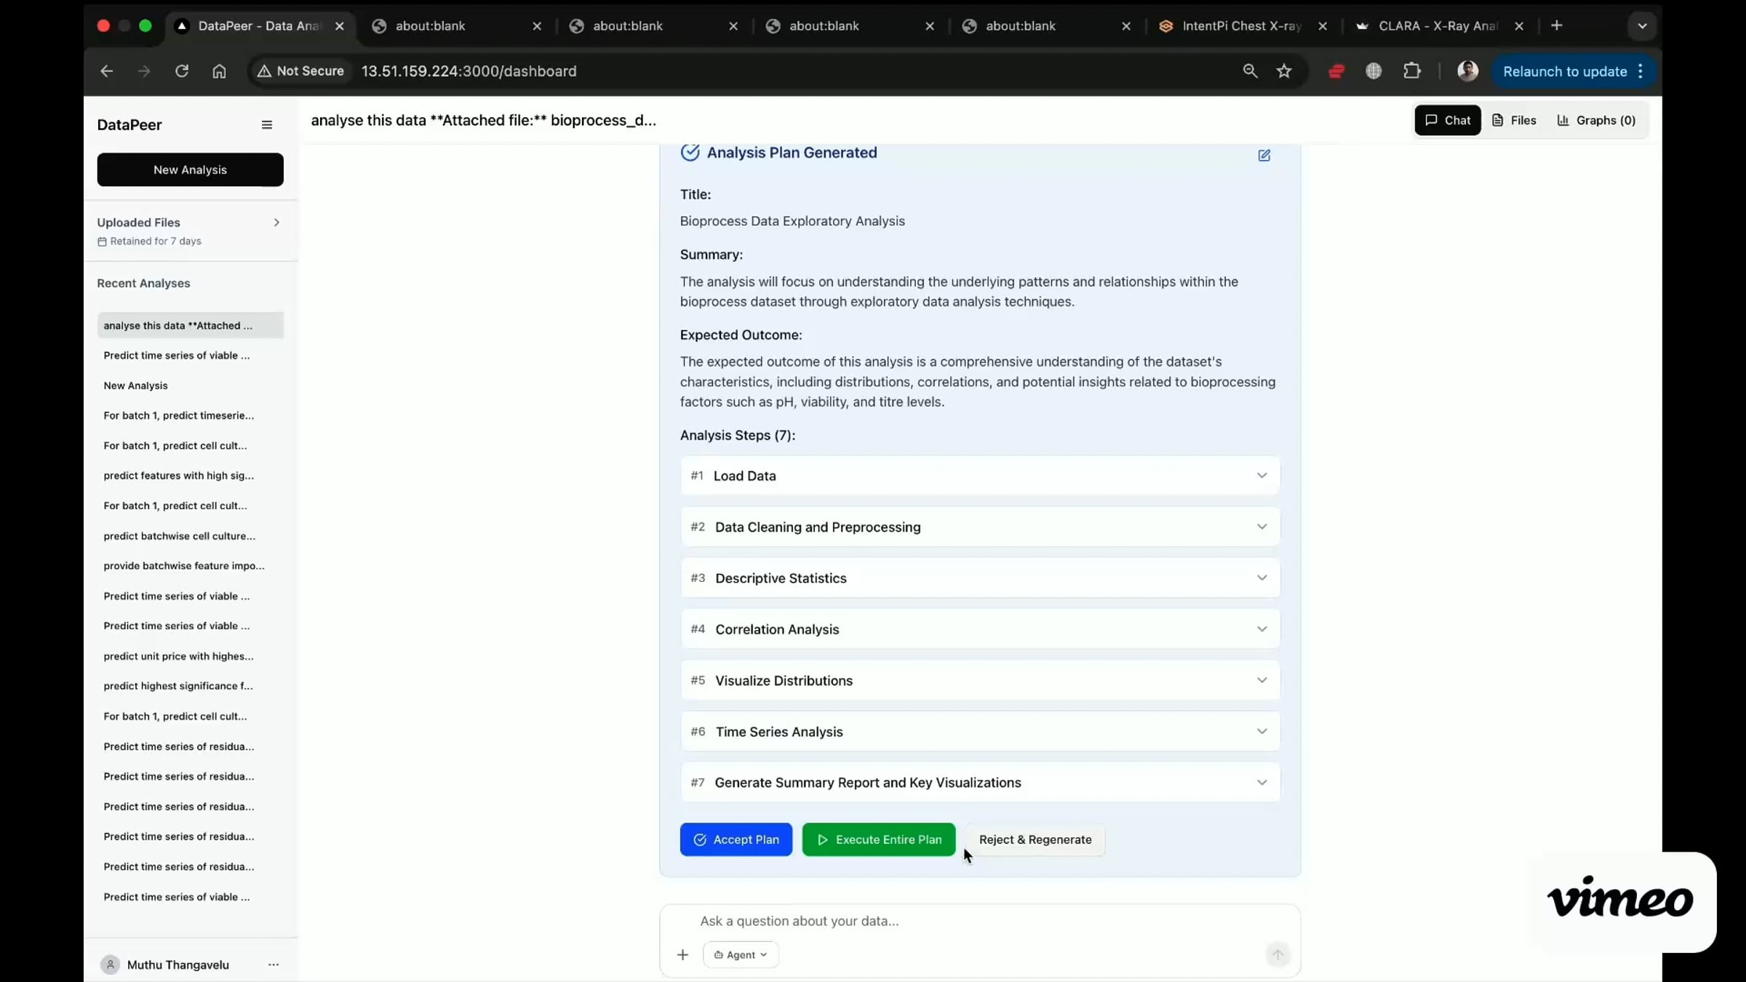This screenshot has height=982, width=1746.
Task: Open browser extensions puzzle icon
Action: [1411, 71]
